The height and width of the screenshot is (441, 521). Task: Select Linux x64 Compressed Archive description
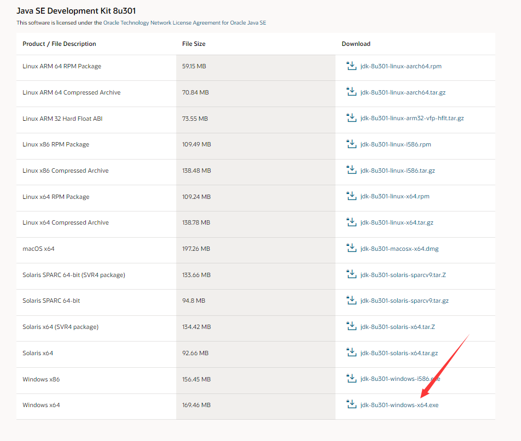66,222
